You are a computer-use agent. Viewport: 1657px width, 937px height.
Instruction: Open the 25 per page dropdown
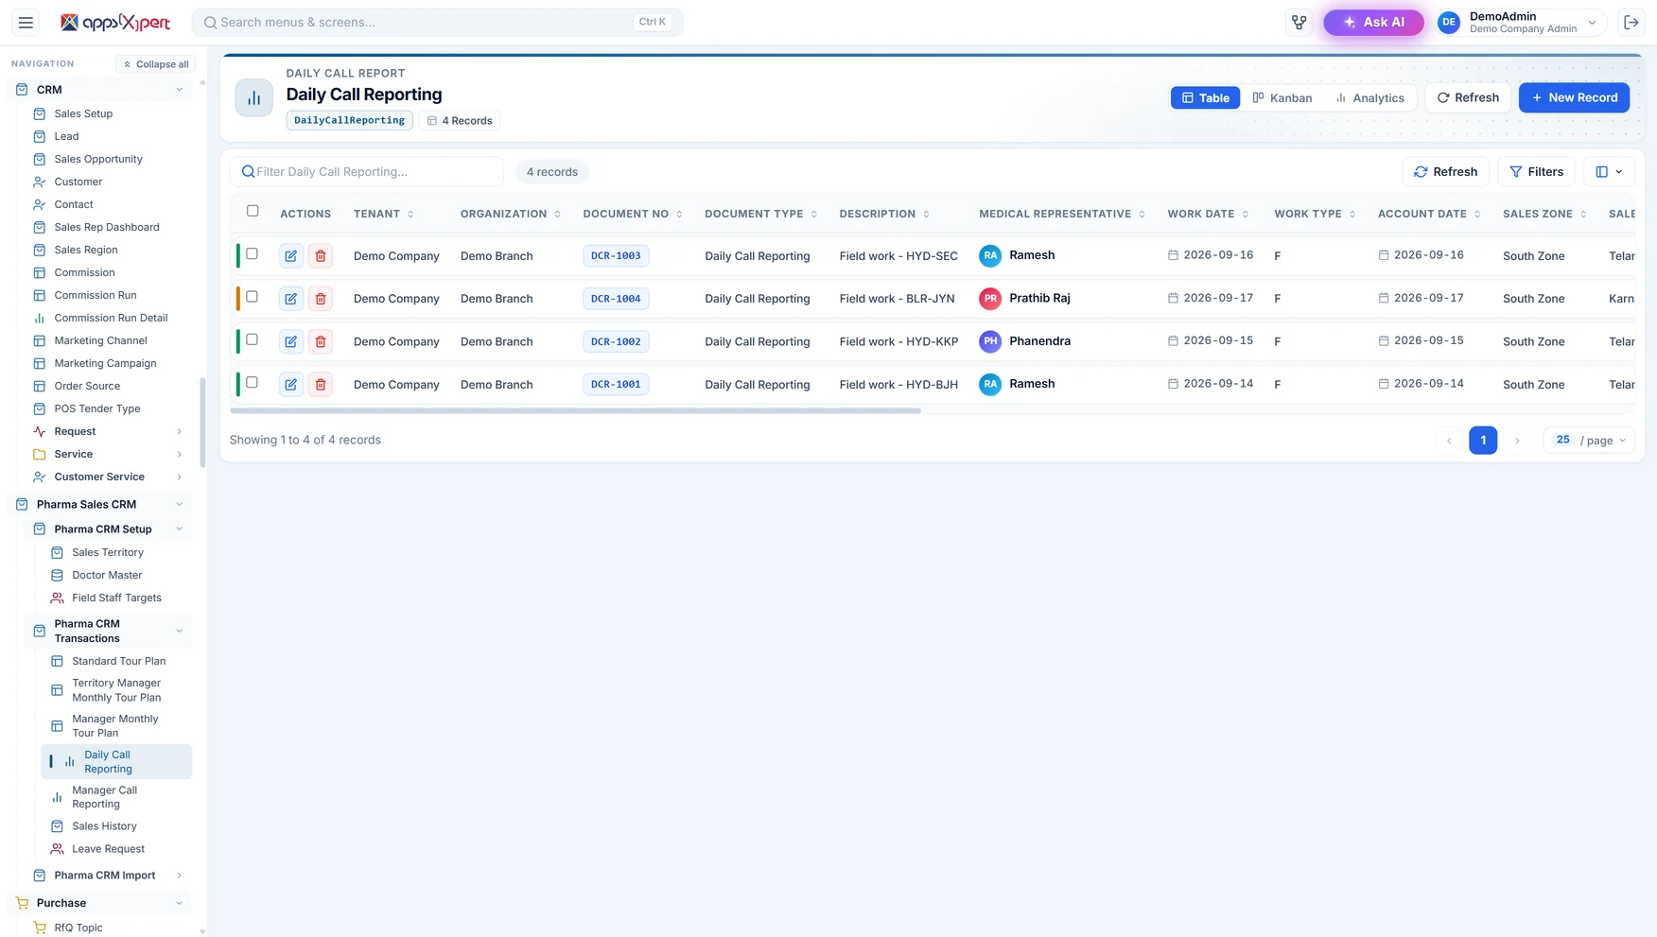tap(1589, 441)
